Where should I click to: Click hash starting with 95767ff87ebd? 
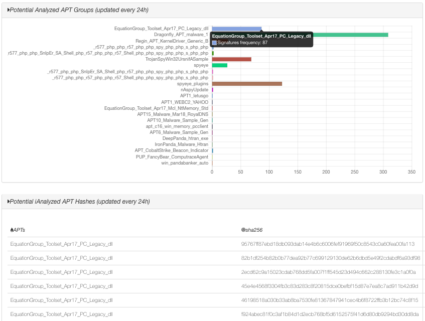pyautogui.click(x=328, y=244)
